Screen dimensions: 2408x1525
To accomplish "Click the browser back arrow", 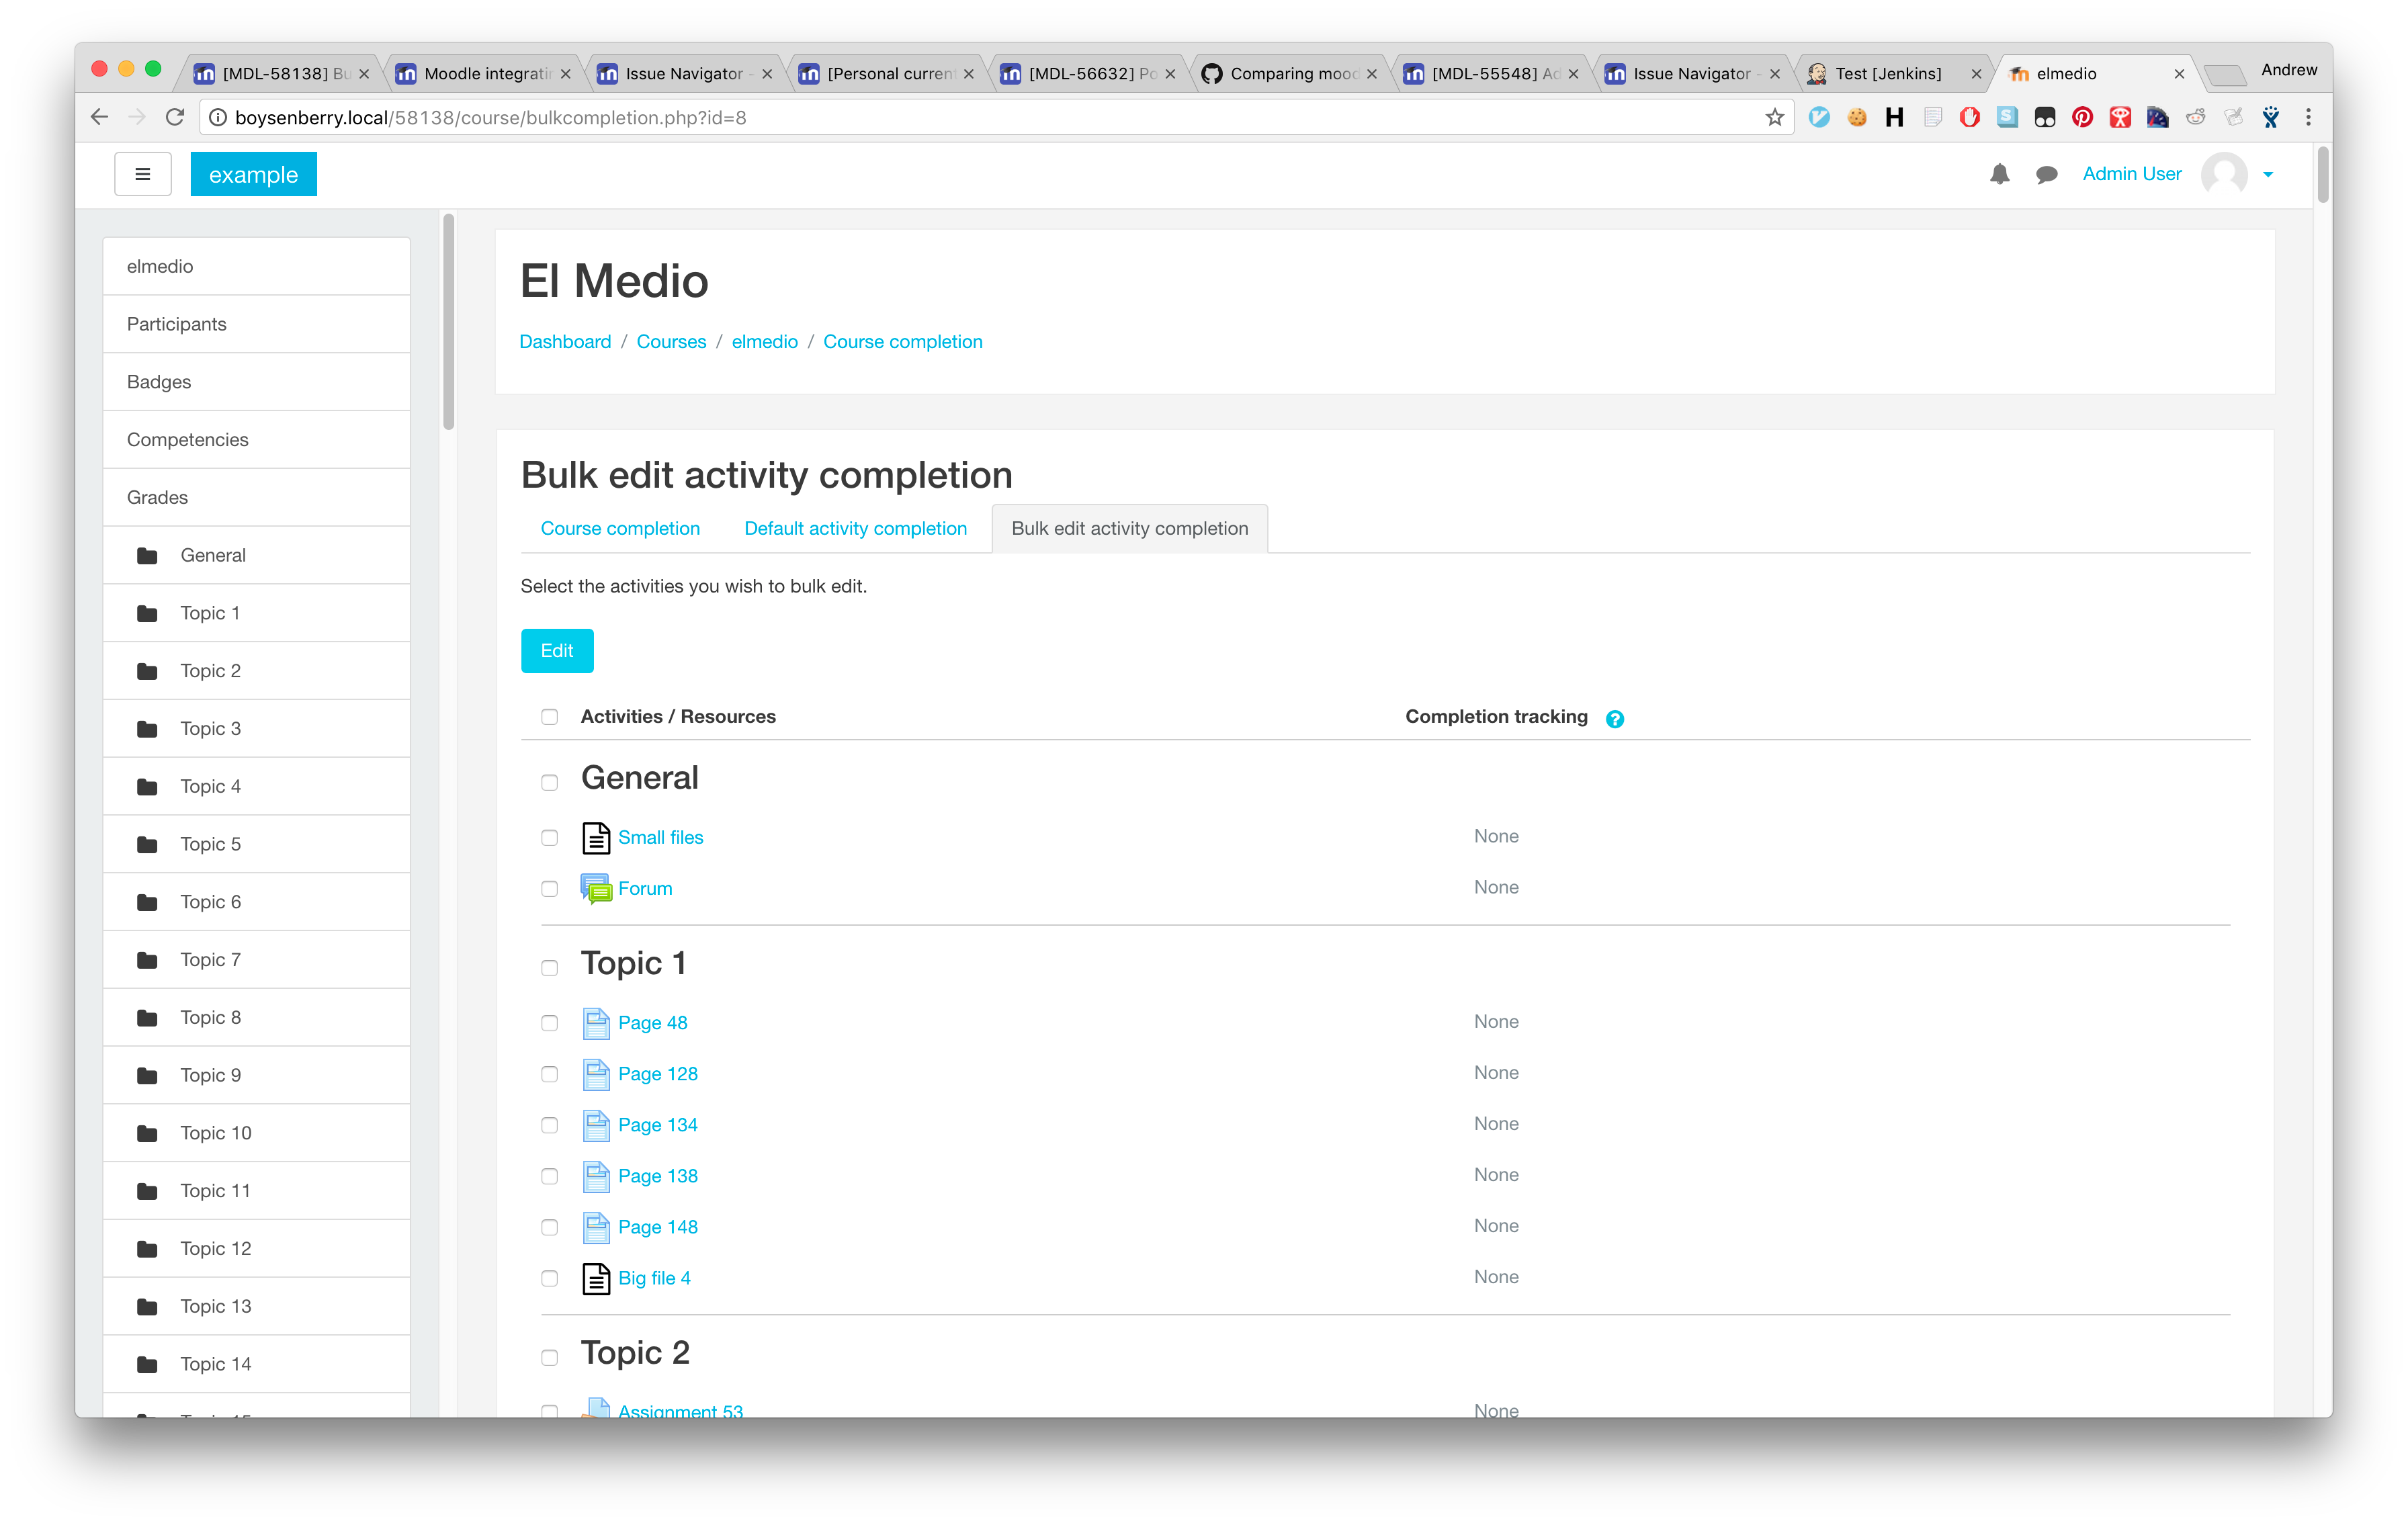I will (x=99, y=117).
